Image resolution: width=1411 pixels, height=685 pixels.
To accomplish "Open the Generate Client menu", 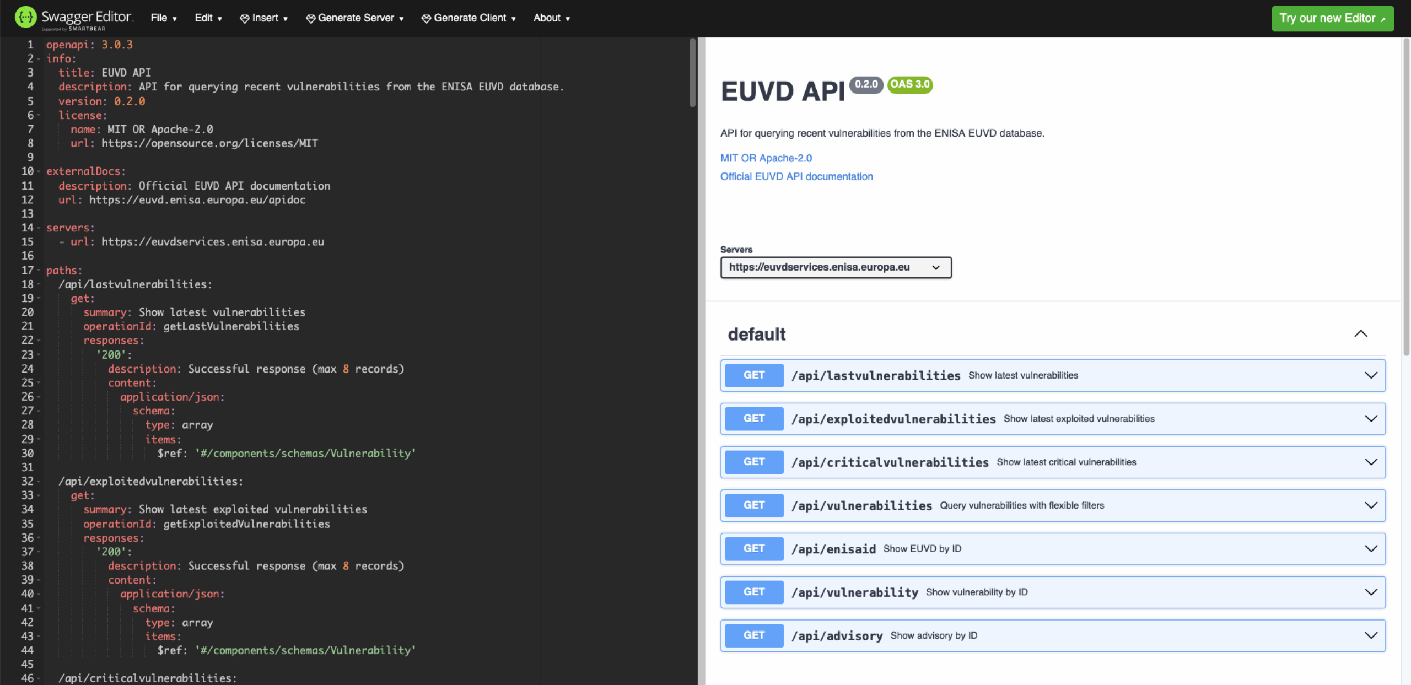I will [x=469, y=18].
